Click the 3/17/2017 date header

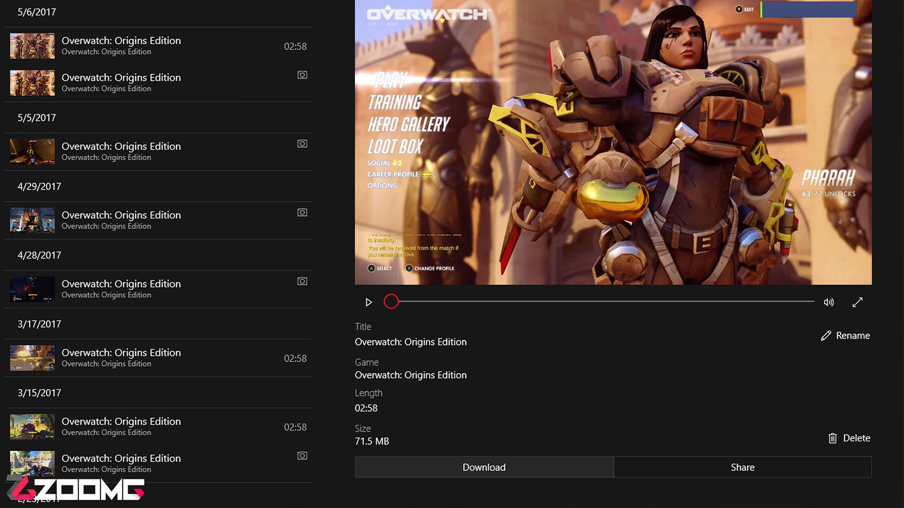click(40, 324)
